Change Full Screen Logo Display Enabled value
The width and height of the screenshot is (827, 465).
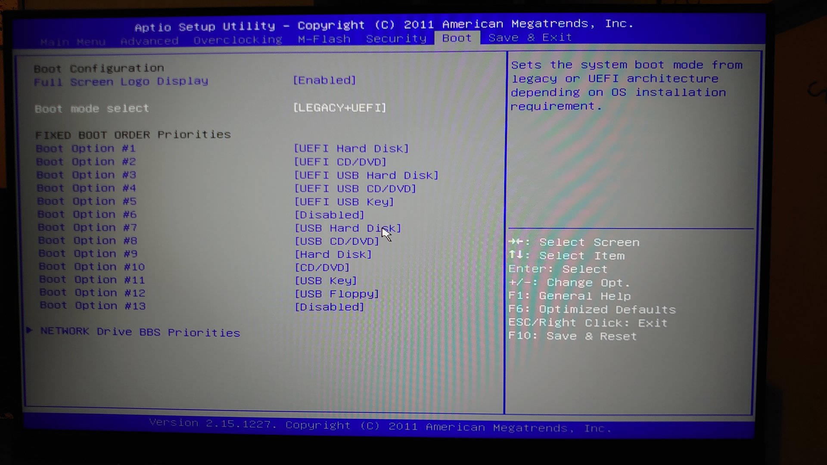tap(324, 80)
